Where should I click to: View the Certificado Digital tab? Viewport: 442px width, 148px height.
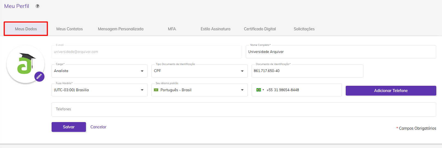pos(260,29)
